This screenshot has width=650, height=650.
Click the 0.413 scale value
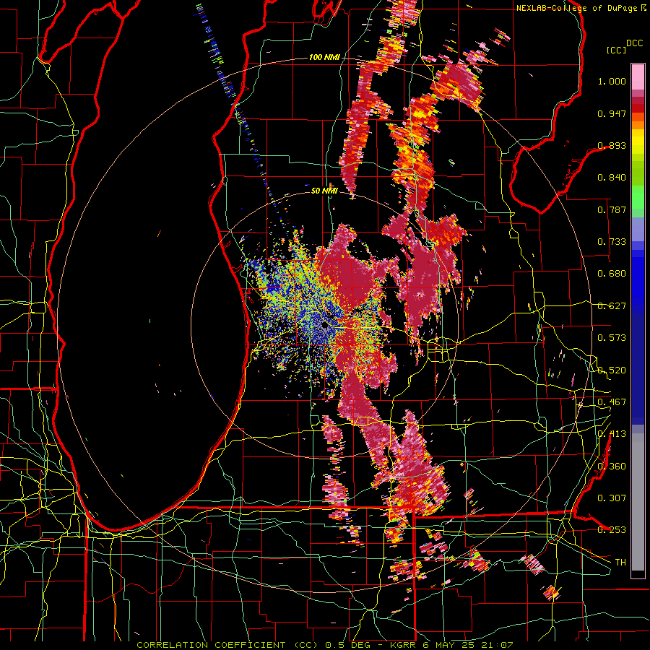(612, 434)
